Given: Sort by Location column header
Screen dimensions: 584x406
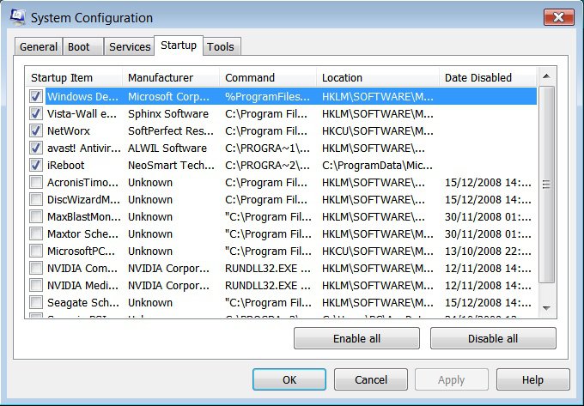Looking at the screenshot, I should point(378,77).
